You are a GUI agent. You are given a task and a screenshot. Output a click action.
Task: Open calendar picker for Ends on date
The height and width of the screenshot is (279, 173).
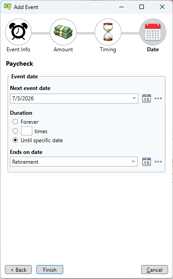click(147, 162)
